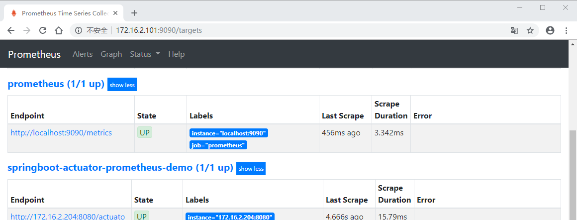The image size is (577, 220).
Task: Open the localhost:9090/metrics endpoint link
Action: (x=61, y=133)
